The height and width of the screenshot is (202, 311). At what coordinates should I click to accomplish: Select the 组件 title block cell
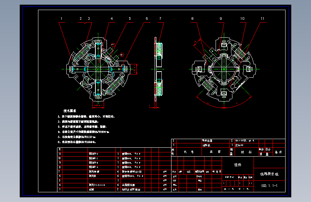point(238,165)
